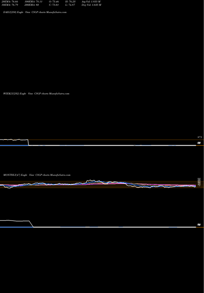
Task: Click the close price C: 75.01
Action: tap(54, 5)
